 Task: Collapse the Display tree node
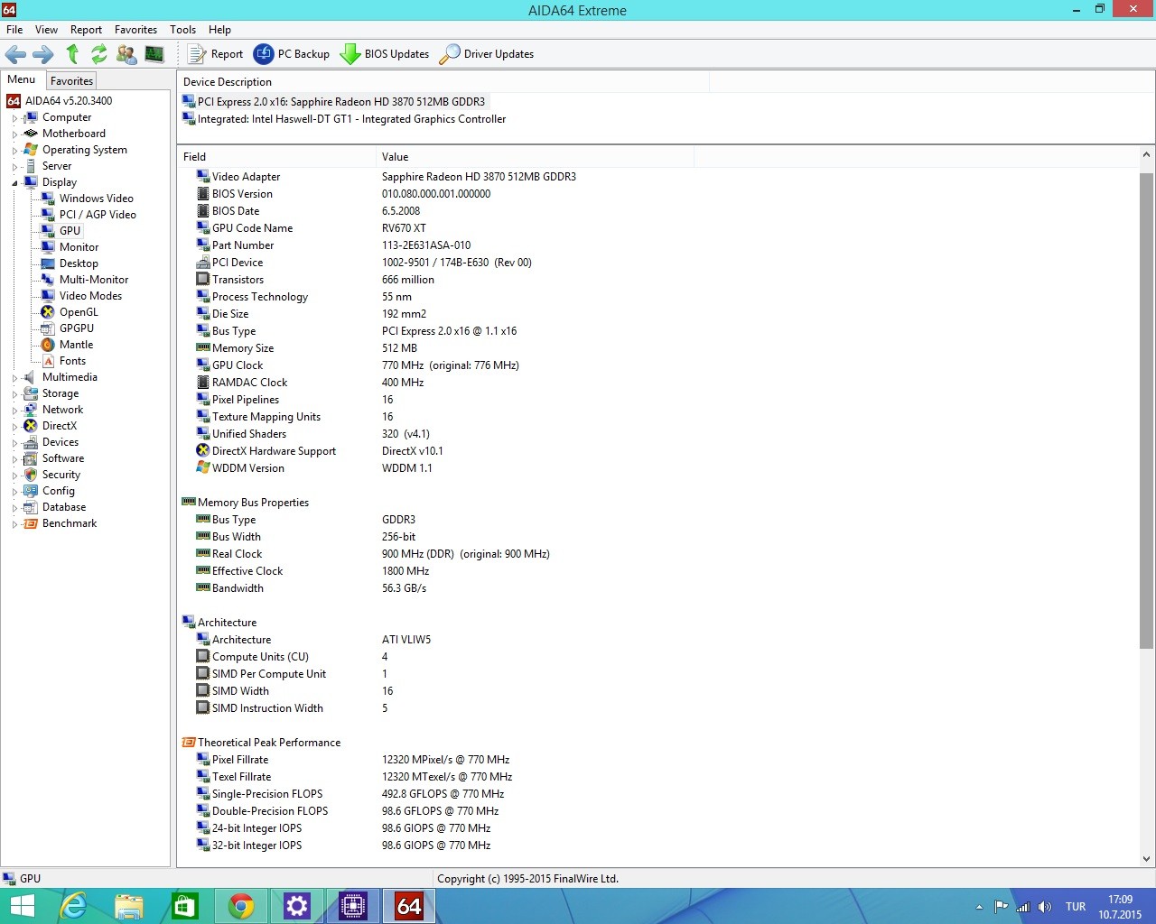[14, 183]
